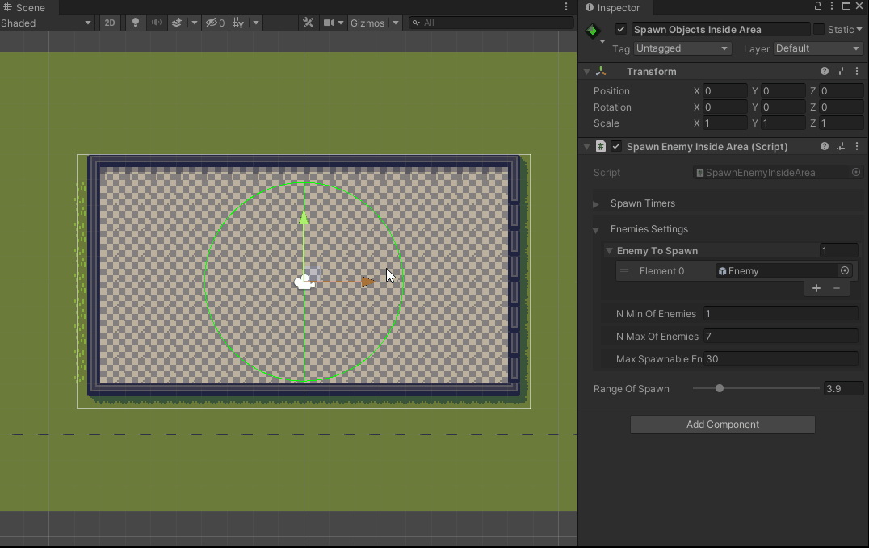Click the Add Component button
Viewport: 869px width, 548px height.
[x=722, y=425]
